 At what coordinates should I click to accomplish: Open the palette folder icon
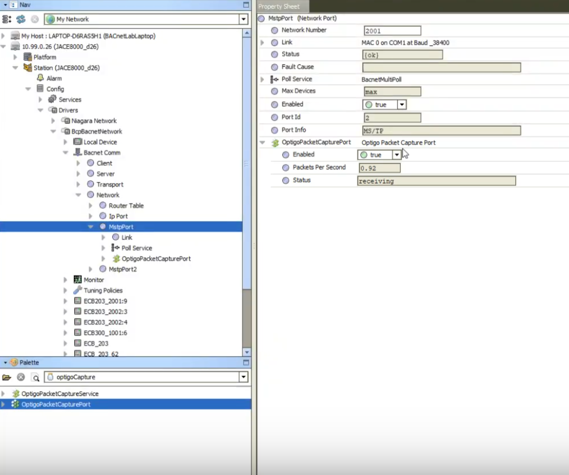pyautogui.click(x=6, y=377)
